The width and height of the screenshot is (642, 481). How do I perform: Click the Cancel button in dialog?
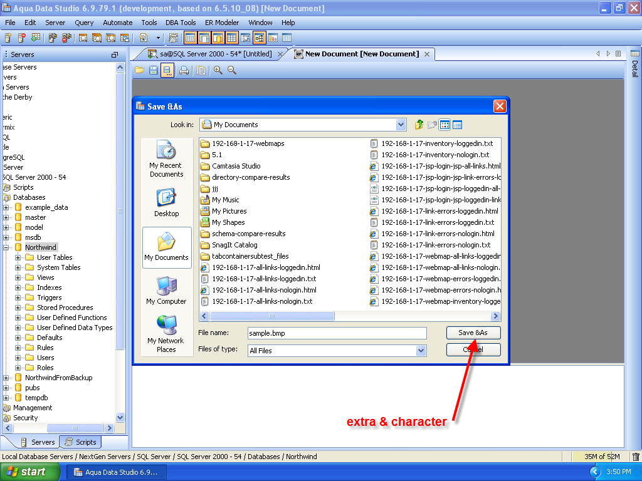(x=473, y=349)
